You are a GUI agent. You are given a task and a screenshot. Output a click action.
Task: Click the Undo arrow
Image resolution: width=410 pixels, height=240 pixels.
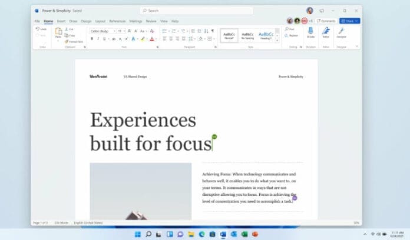coord(38,29)
